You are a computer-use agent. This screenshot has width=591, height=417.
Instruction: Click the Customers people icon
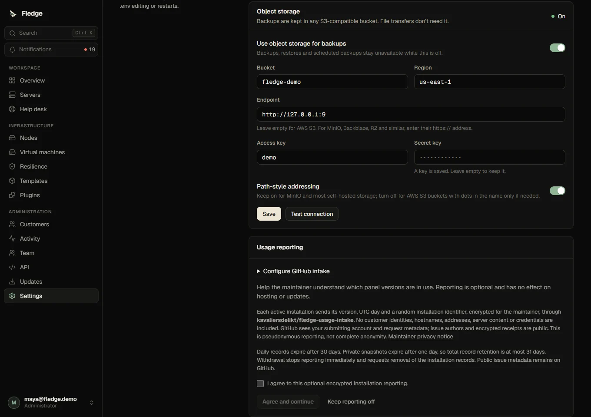coord(12,224)
